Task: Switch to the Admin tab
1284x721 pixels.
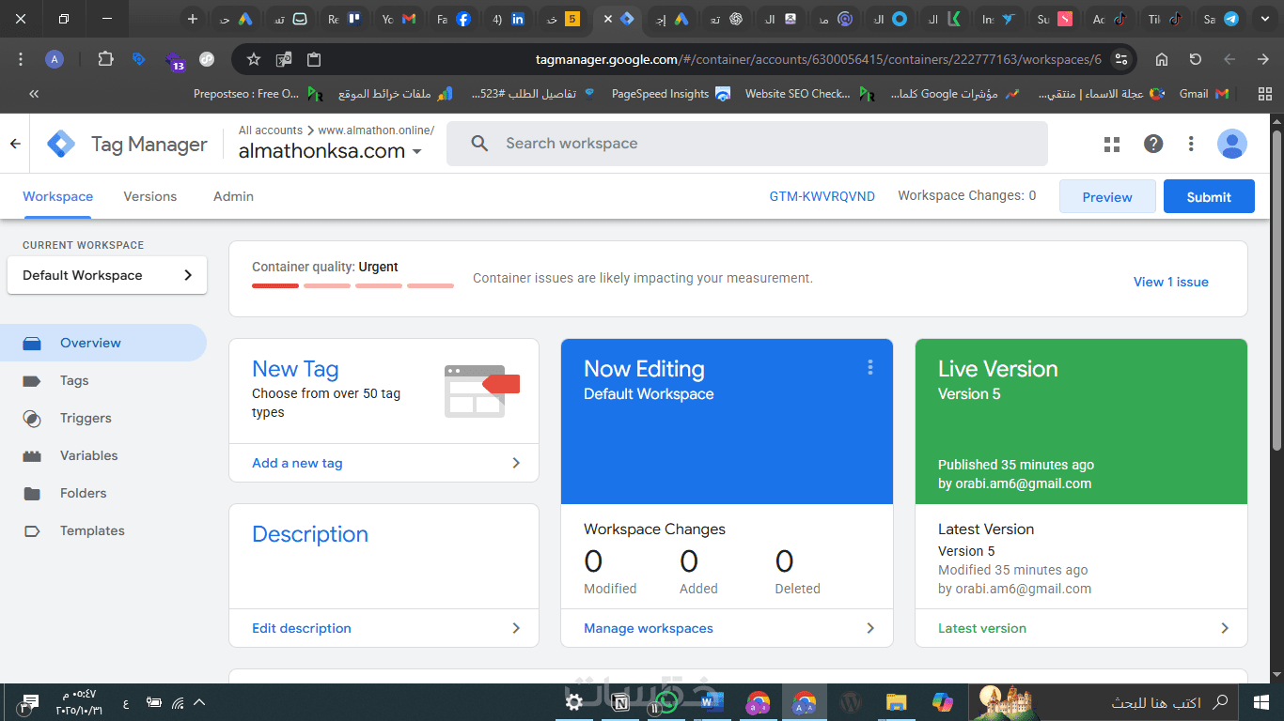Action: [x=233, y=196]
